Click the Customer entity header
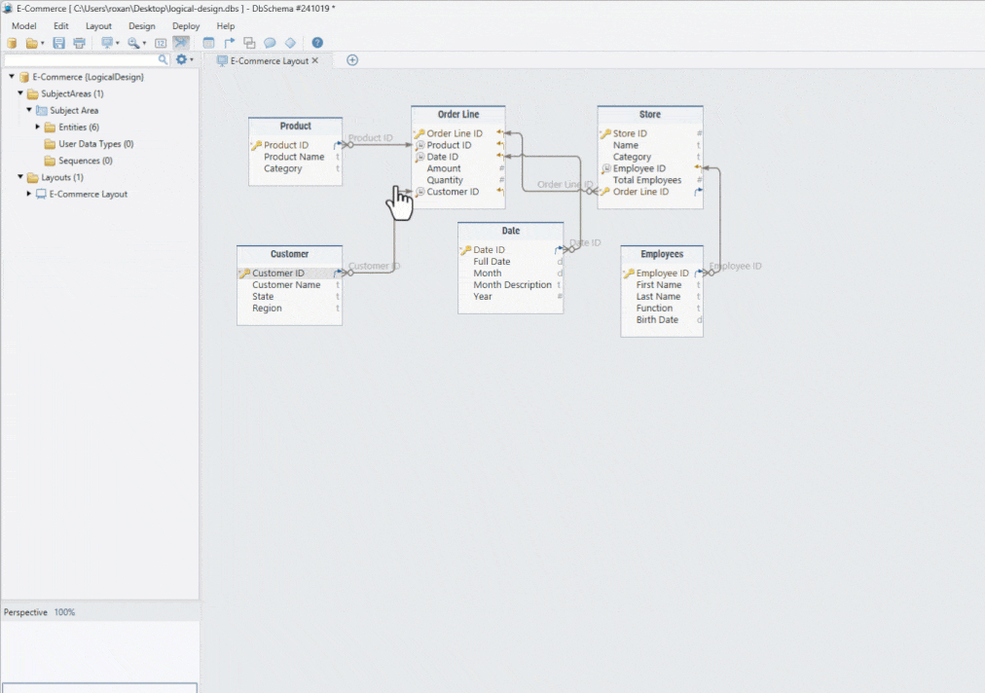This screenshot has height=693, width=985. tap(290, 254)
